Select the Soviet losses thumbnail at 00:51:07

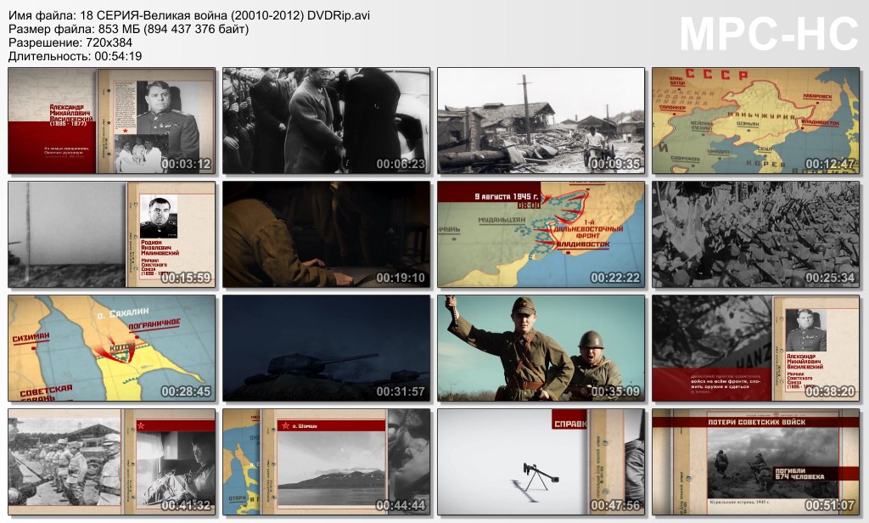point(755,461)
